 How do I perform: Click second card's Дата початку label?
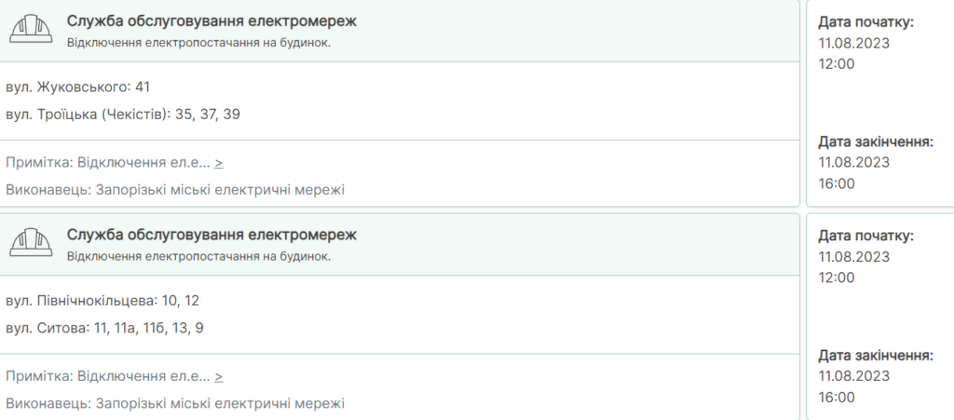click(865, 236)
